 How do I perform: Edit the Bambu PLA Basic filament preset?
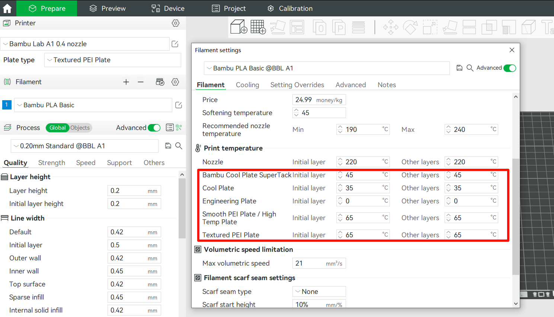(179, 105)
